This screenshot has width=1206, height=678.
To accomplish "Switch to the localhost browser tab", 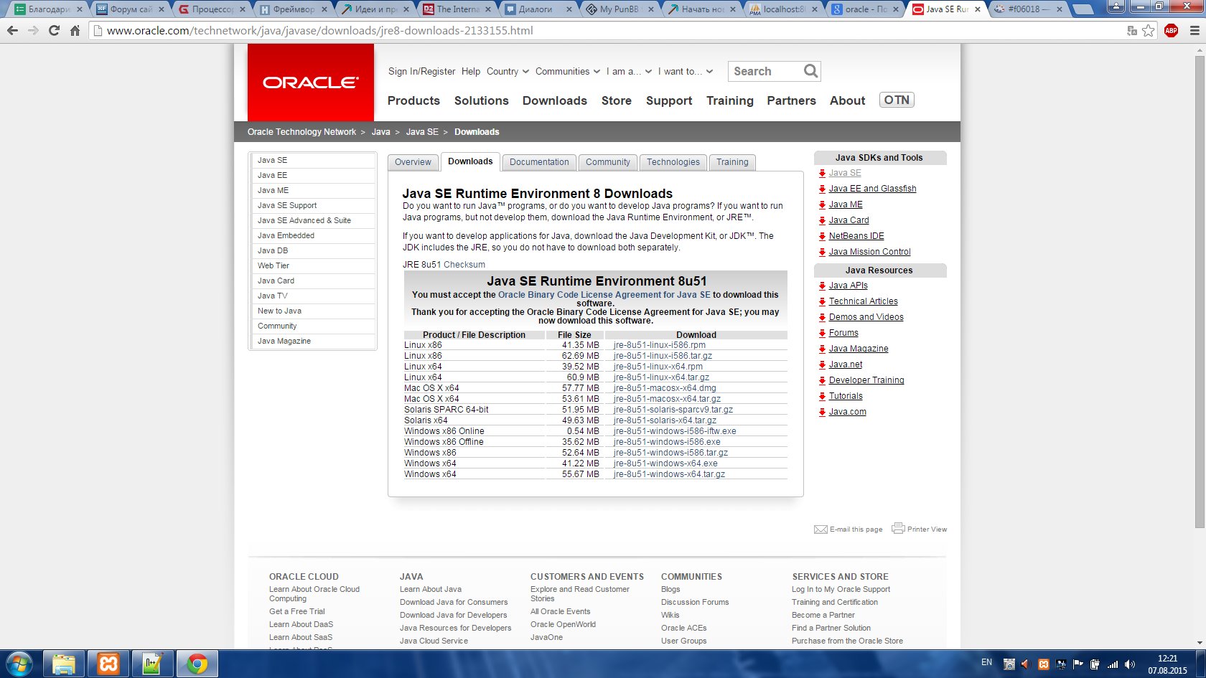I will coord(783,9).
